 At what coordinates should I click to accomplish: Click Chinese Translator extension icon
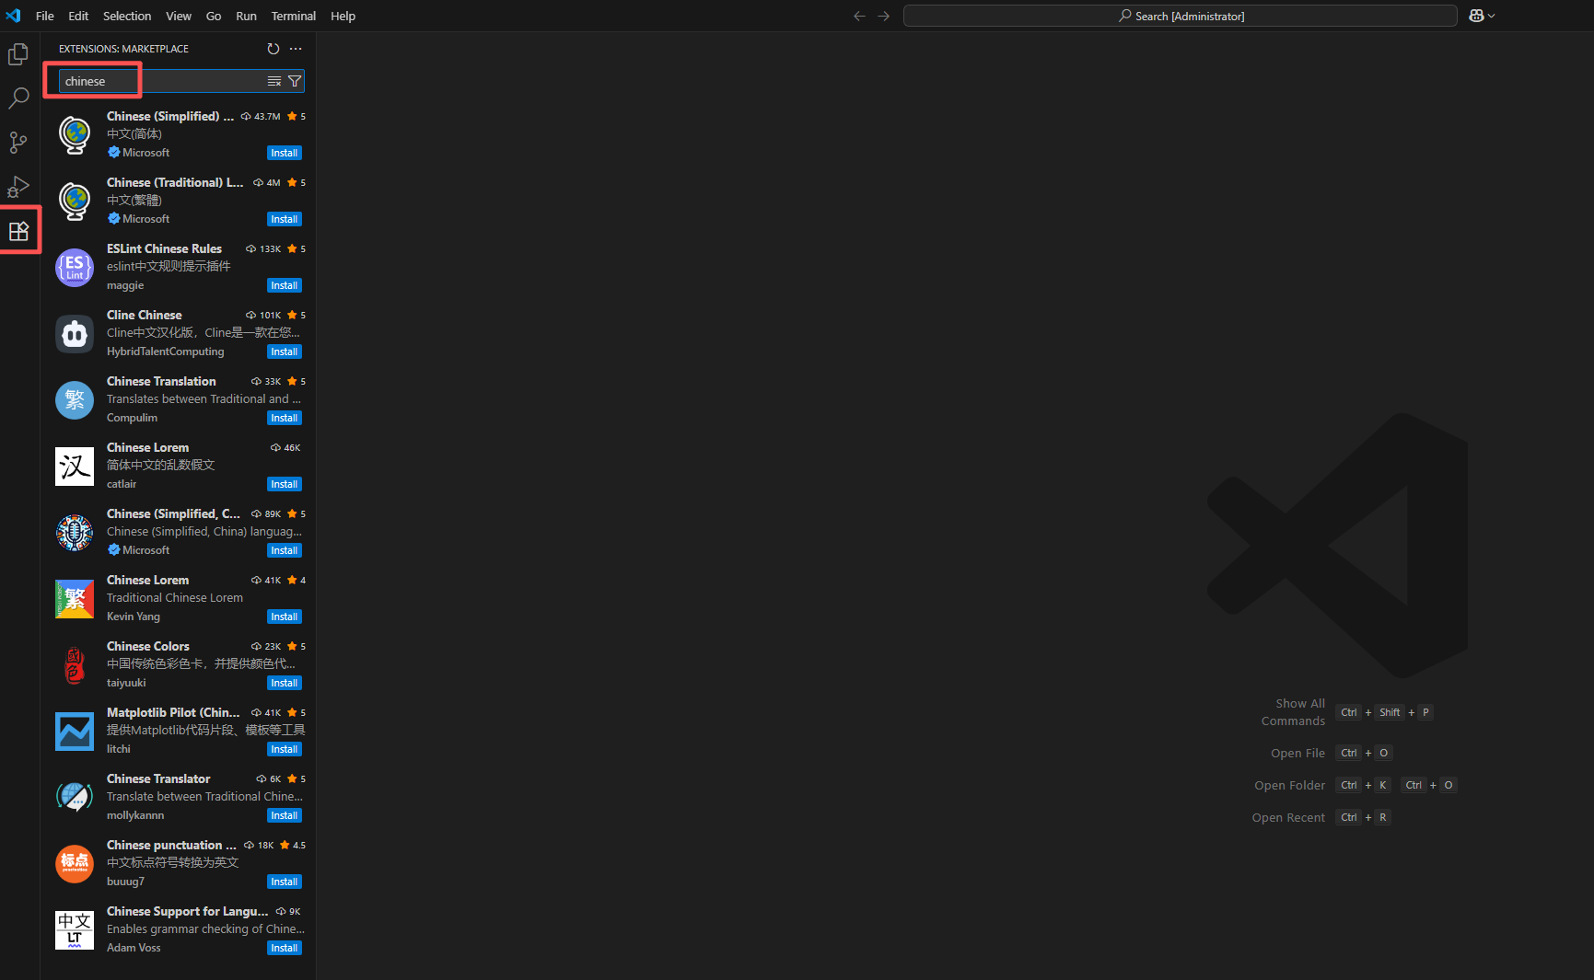(x=75, y=797)
